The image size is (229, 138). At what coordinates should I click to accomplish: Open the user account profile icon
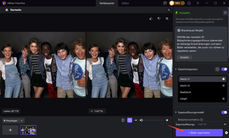tap(189, 3)
